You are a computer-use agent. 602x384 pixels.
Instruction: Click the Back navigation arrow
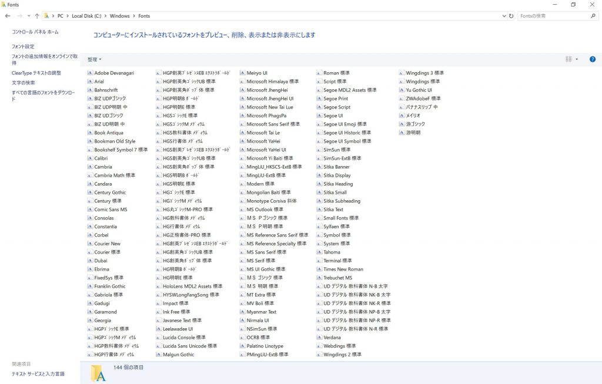pyautogui.click(x=8, y=16)
